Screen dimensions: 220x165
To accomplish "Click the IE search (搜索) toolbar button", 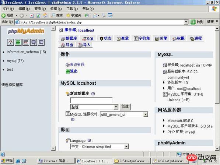I will (57, 15).
